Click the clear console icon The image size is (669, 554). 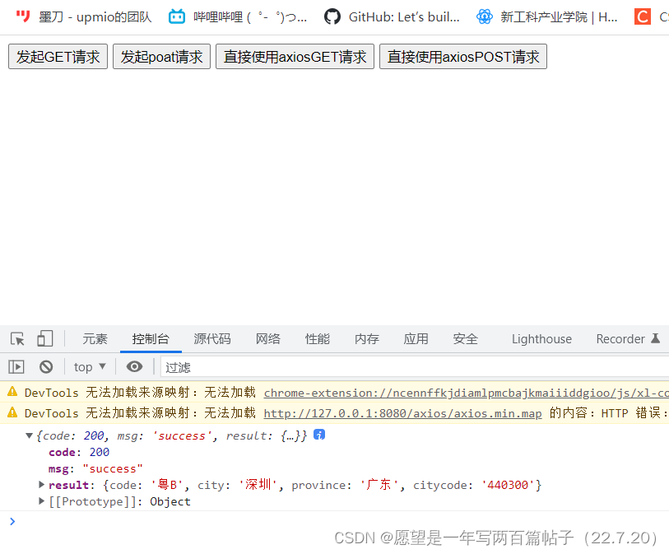(x=46, y=366)
